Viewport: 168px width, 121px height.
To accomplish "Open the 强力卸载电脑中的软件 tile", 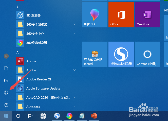I will click(x=95, y=54).
